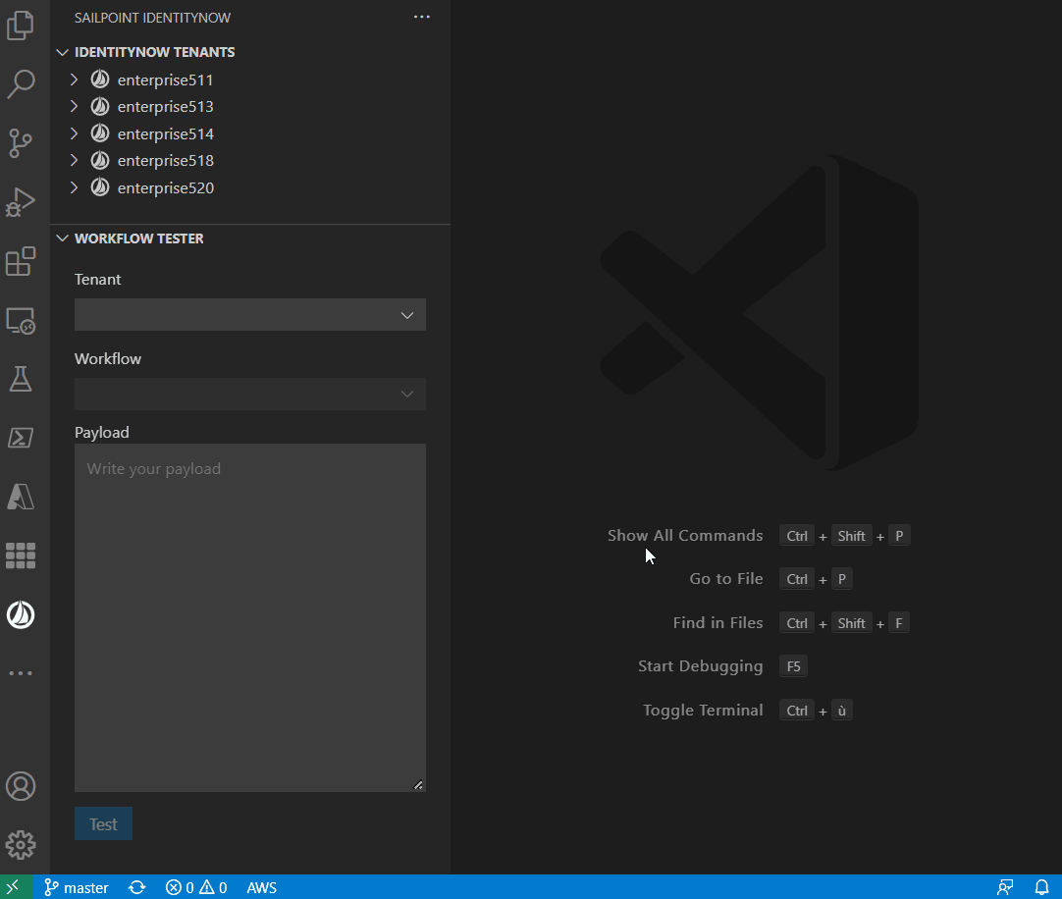This screenshot has width=1062, height=899.
Task: Click the feedback icon in status bar
Action: point(1005,887)
